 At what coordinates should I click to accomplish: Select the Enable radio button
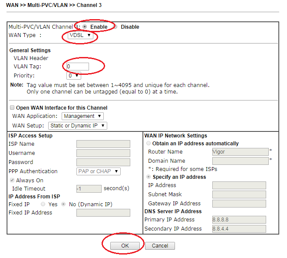[85, 27]
